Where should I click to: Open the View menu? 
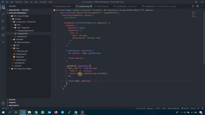tap(26, 2)
